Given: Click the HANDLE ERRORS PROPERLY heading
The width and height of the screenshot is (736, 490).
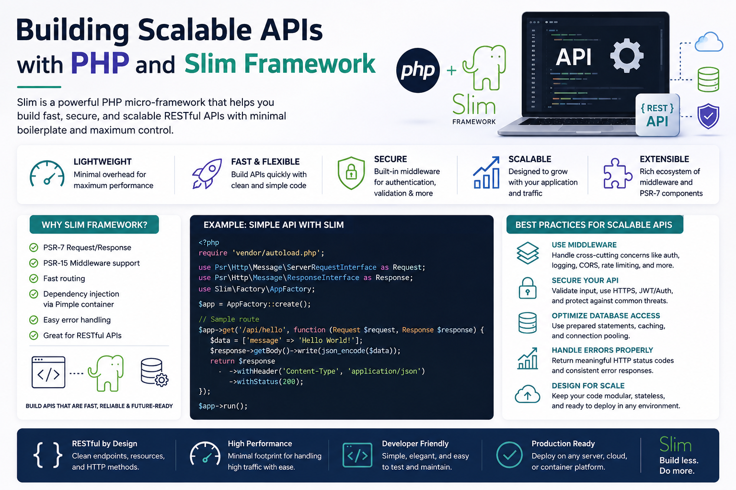Looking at the screenshot, I should click(x=602, y=350).
